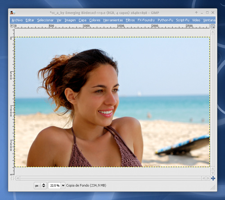Click the zoom percentage field showing 22,5 %
This screenshot has width=225, height=200.
(54, 186)
